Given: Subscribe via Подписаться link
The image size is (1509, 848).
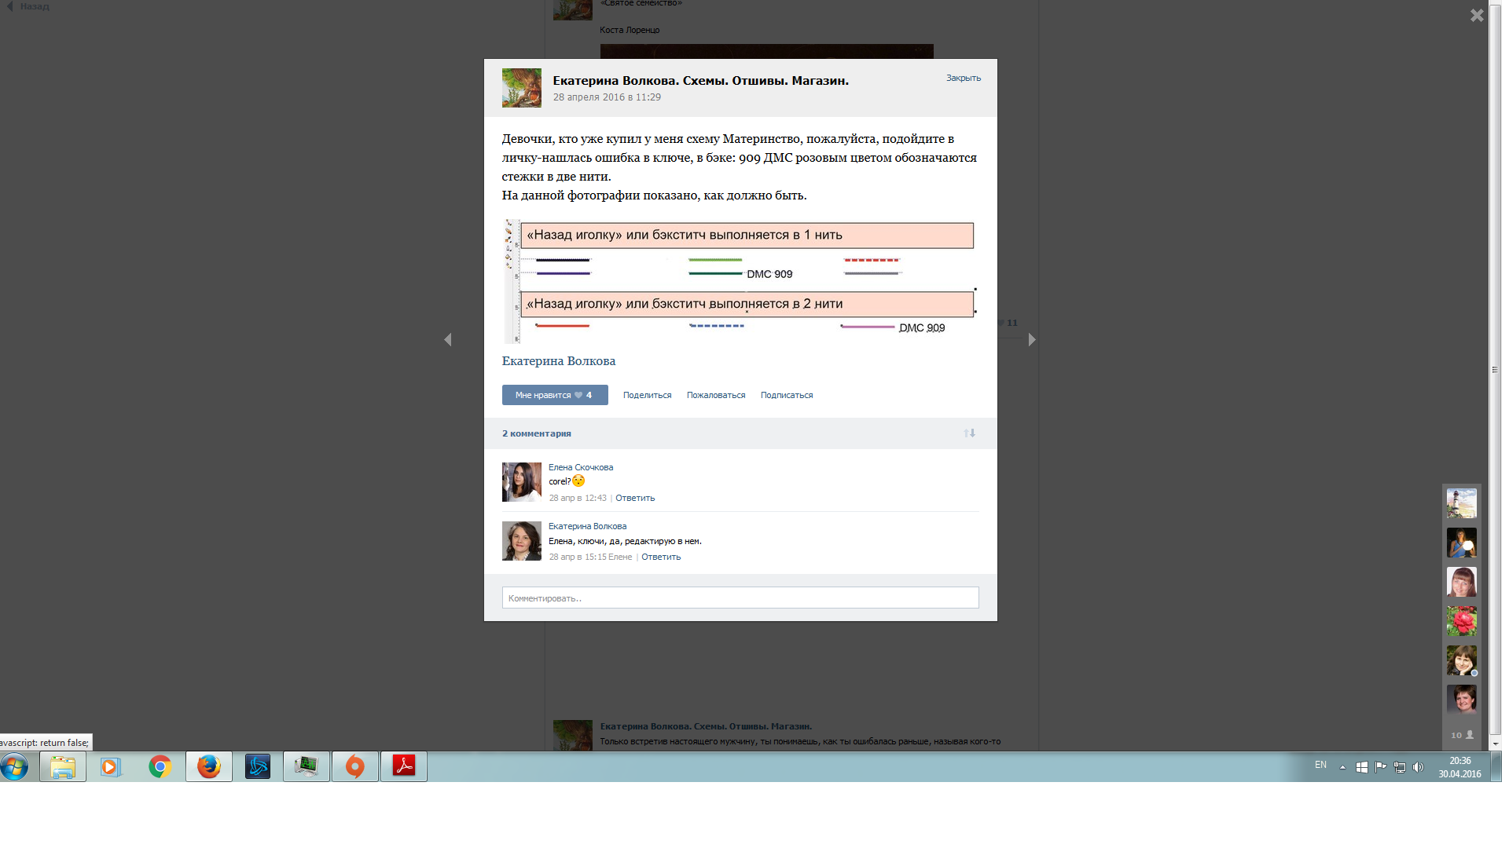Looking at the screenshot, I should pyautogui.click(x=786, y=395).
